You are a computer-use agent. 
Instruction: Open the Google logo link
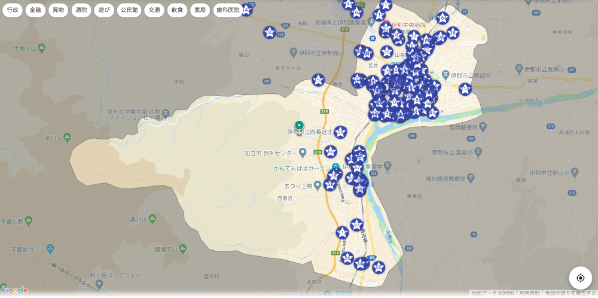click(x=15, y=291)
